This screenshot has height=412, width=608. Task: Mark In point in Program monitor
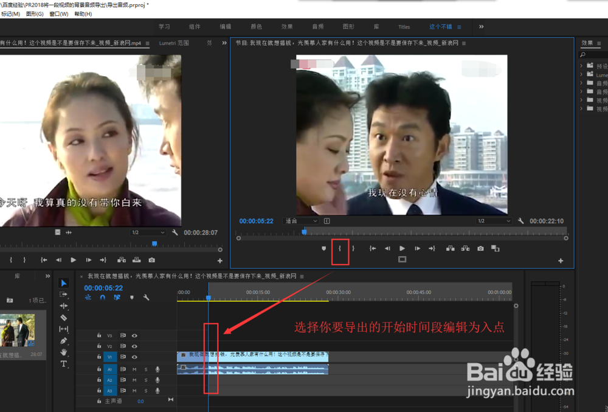(340, 248)
